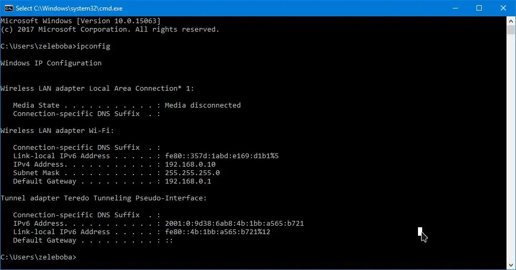This screenshot has height=270, width=516.
Task: Click the window title text in title bar
Action: 69,8
